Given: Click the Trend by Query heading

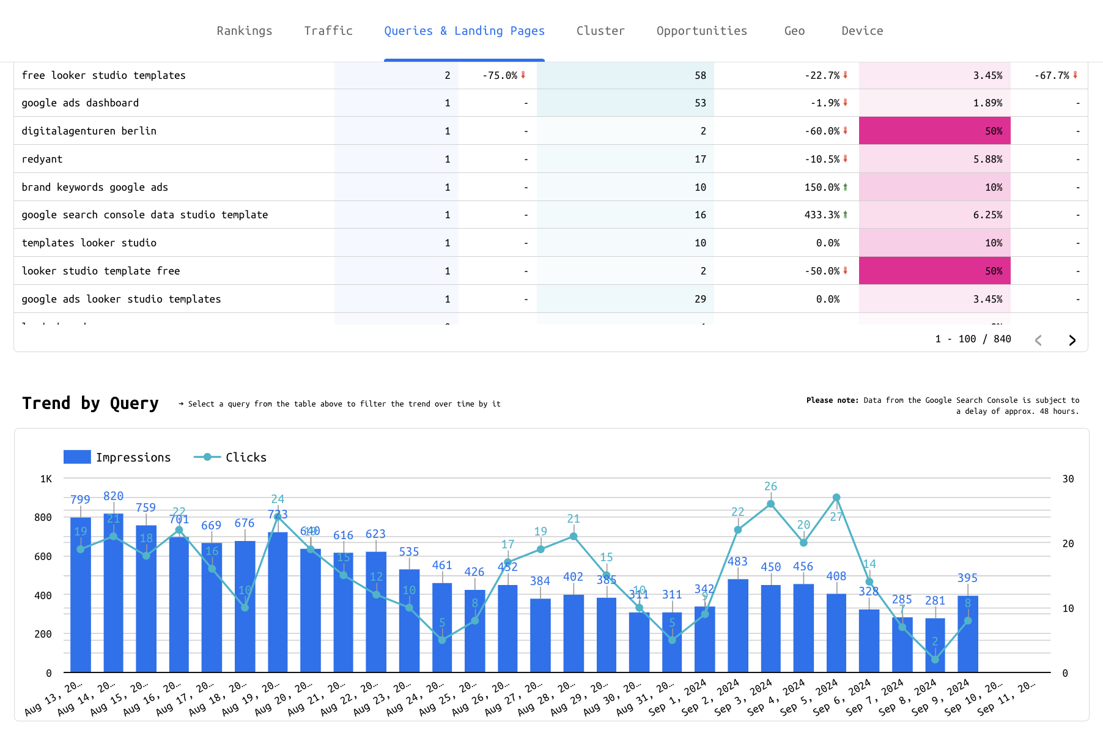Looking at the screenshot, I should pos(90,403).
